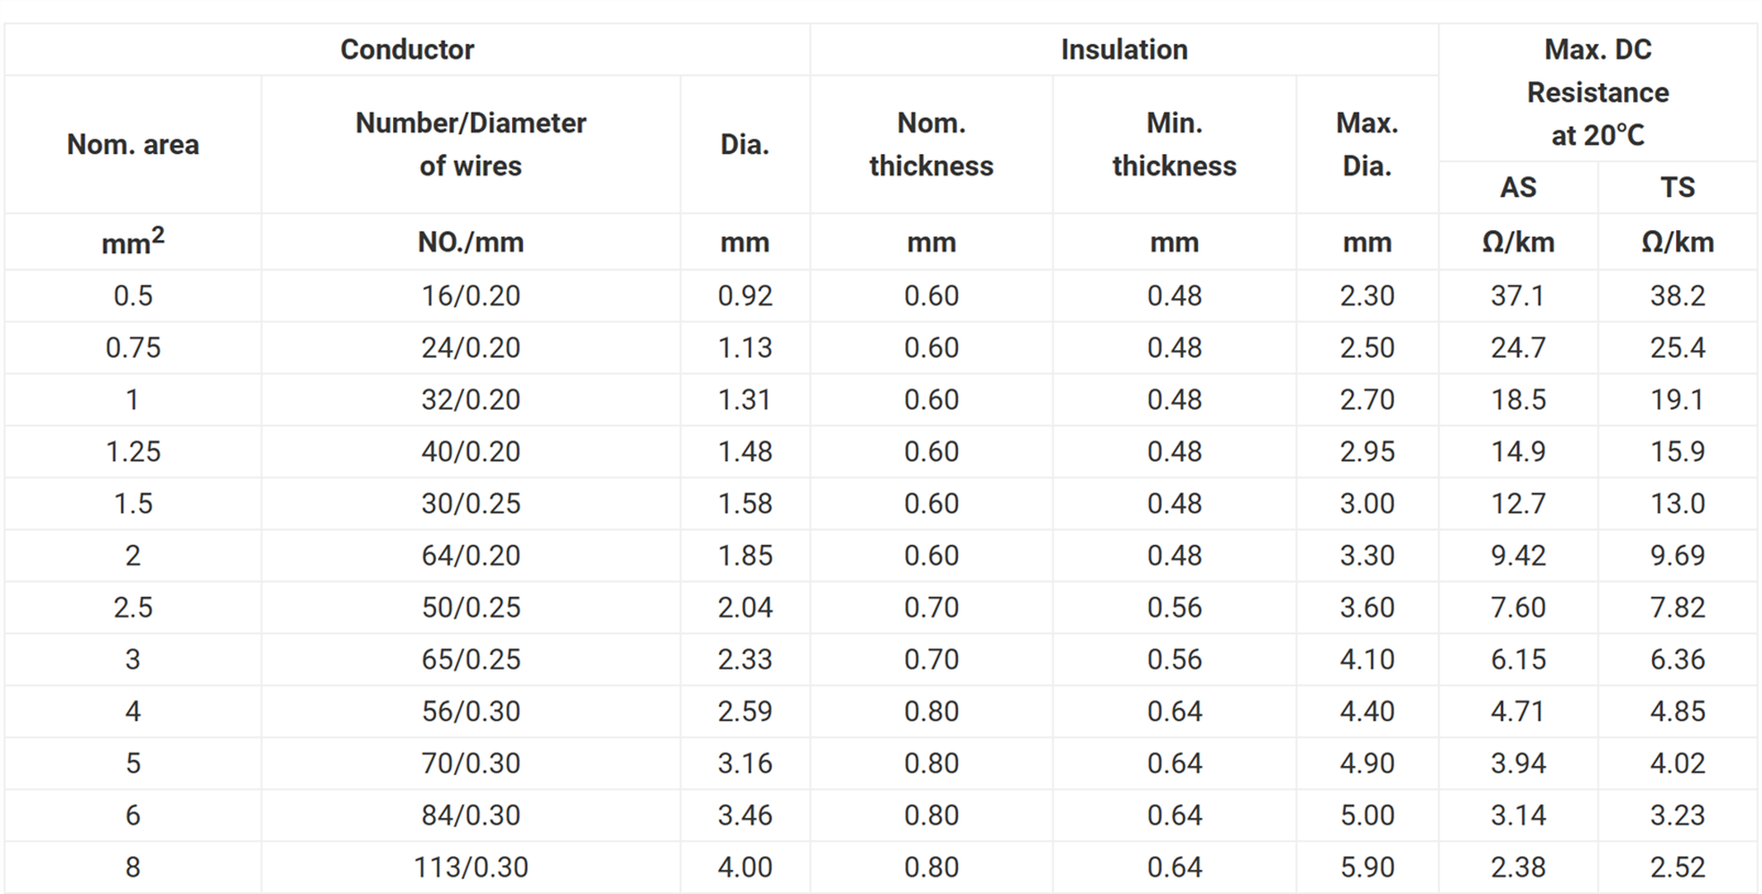
Task: Click the Insulation group header
Action: (1124, 49)
